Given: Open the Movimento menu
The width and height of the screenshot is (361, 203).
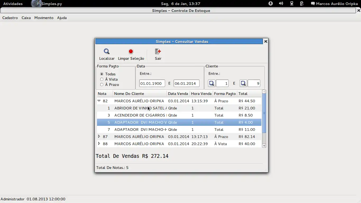Looking at the screenshot, I should pos(44,18).
